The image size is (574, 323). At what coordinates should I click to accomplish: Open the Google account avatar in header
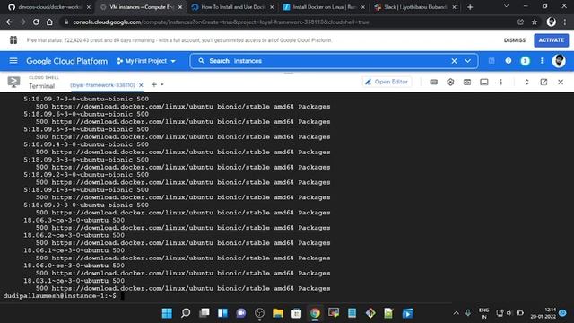[x=559, y=61]
